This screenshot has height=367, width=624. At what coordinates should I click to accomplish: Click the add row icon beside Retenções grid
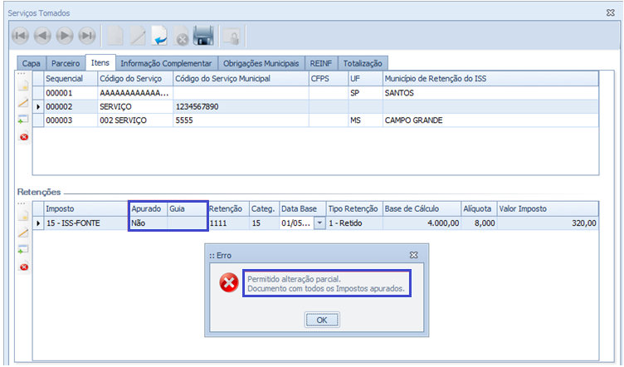[x=23, y=250]
